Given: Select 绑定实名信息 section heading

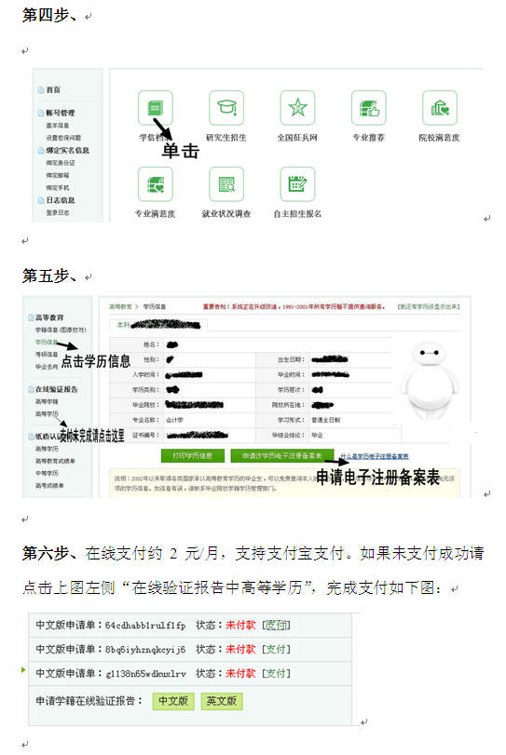Looking at the screenshot, I should pos(67,151).
